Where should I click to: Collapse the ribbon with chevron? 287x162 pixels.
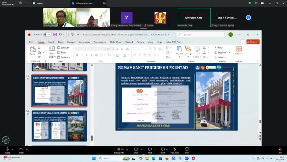(257, 61)
